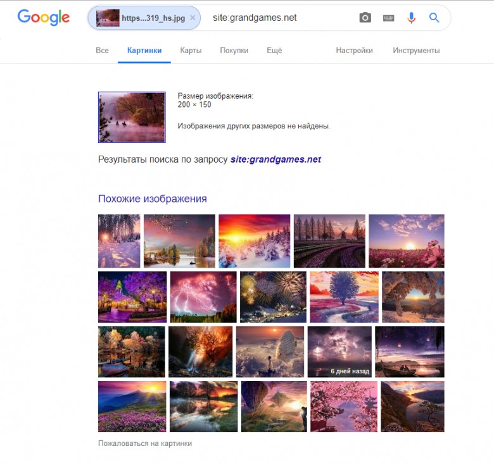494x465 pixels.
Task: Click the uploaded image thumbnail in search box
Action: point(108,18)
